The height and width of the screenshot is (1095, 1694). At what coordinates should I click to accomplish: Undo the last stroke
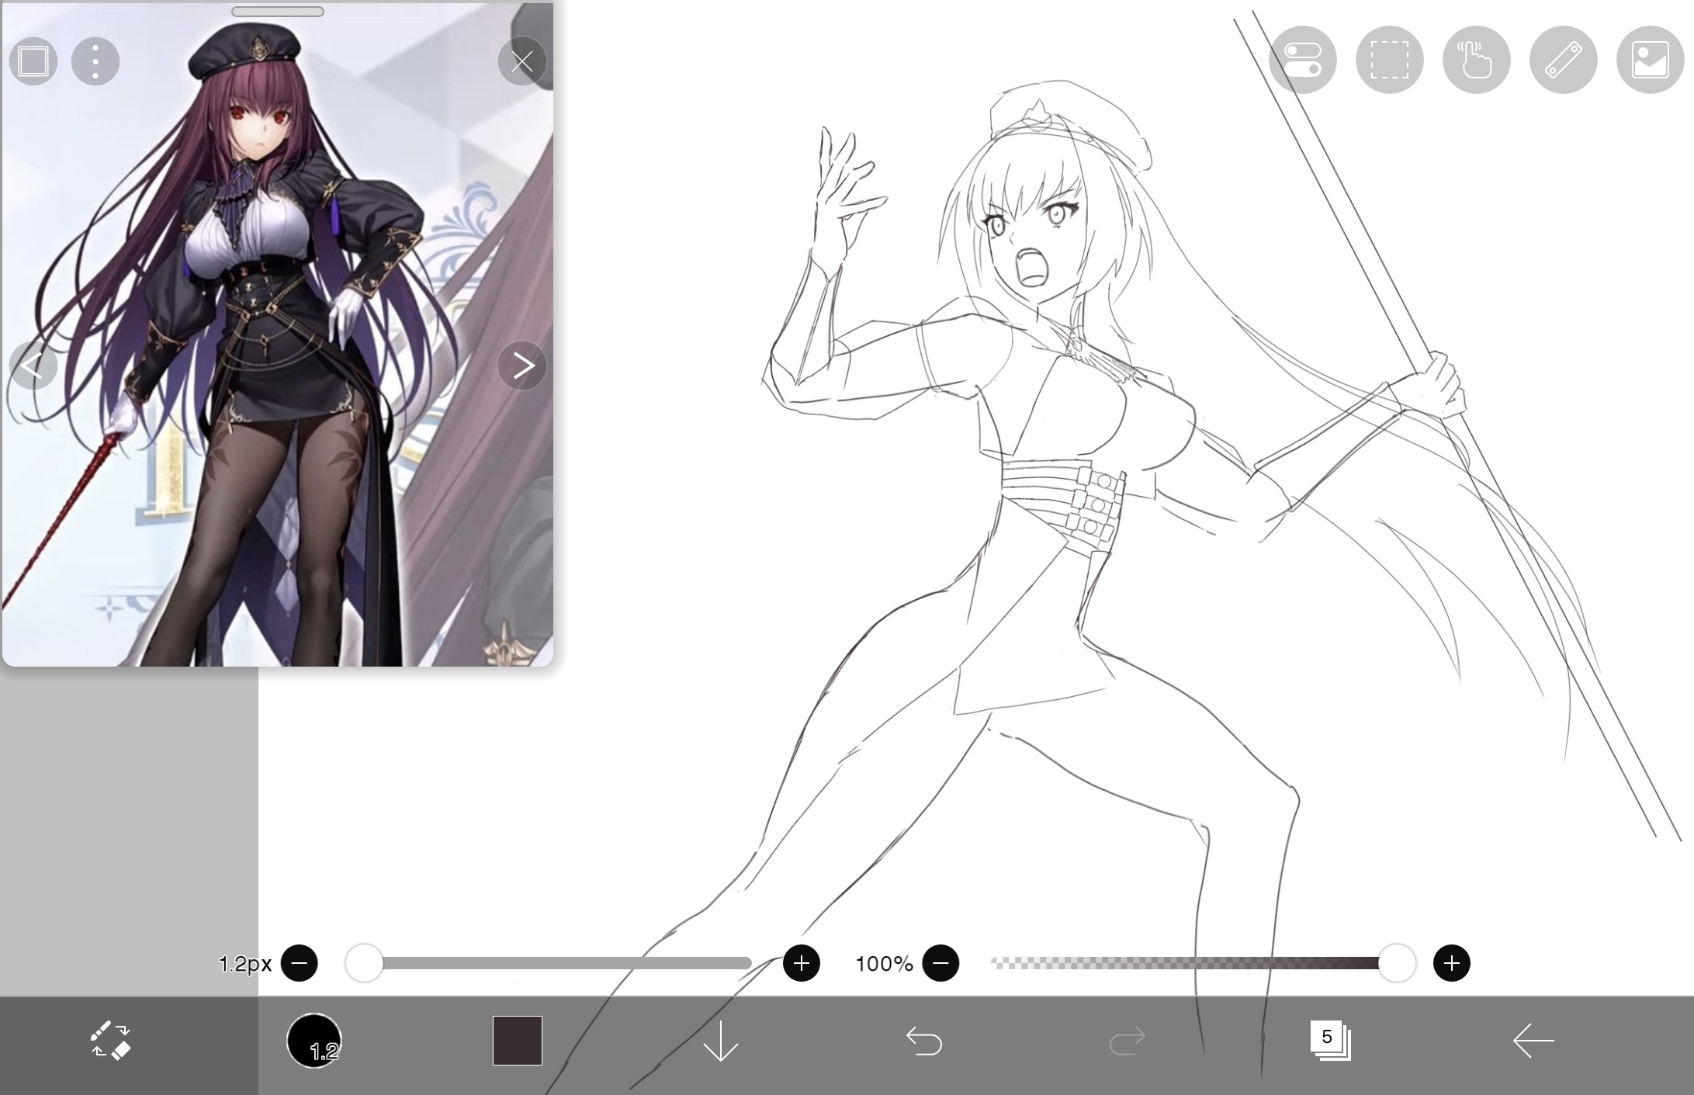pyautogui.click(x=924, y=1041)
